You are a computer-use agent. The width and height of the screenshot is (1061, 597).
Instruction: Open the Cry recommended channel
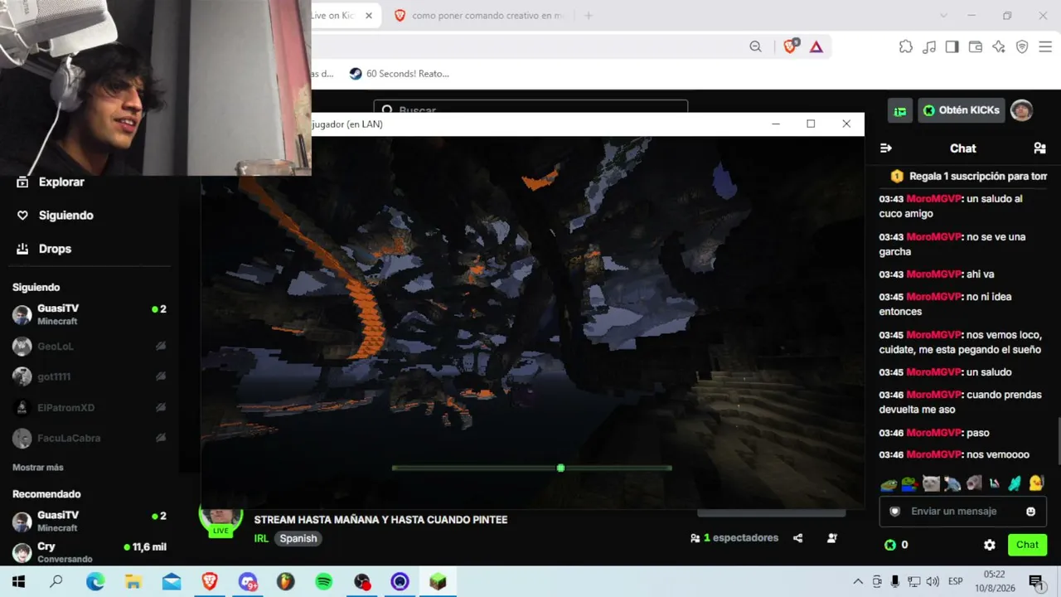(x=90, y=552)
